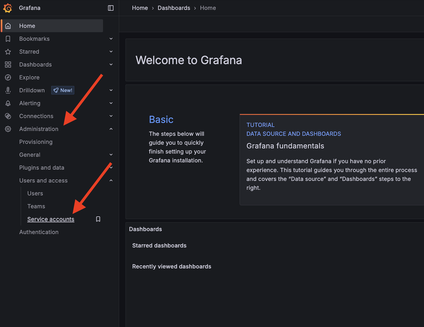Expand the Drilldown section chevron
This screenshot has width=424, height=327.
tap(111, 90)
